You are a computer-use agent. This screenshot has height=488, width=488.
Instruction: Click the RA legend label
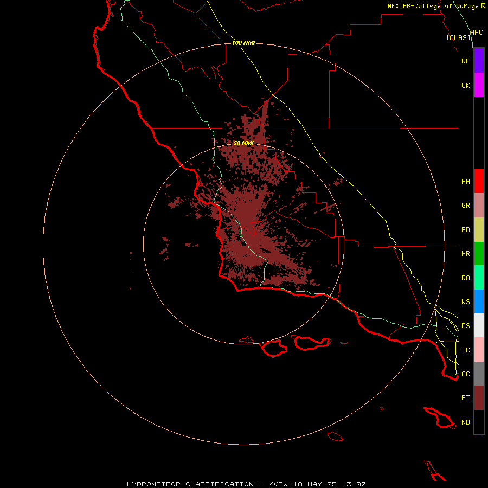click(x=465, y=278)
